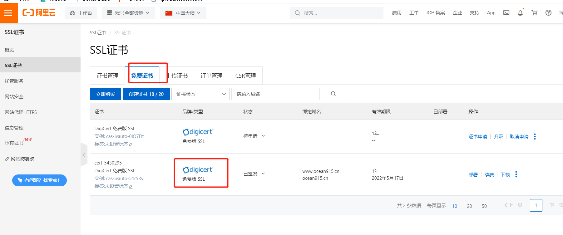Screen dimensions: 563x235
Task: Expand the 待申请 status chevron
Action: (x=263, y=136)
